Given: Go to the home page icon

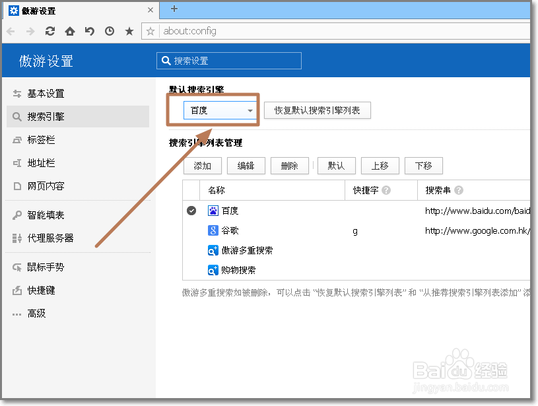Looking at the screenshot, I should click(x=70, y=31).
